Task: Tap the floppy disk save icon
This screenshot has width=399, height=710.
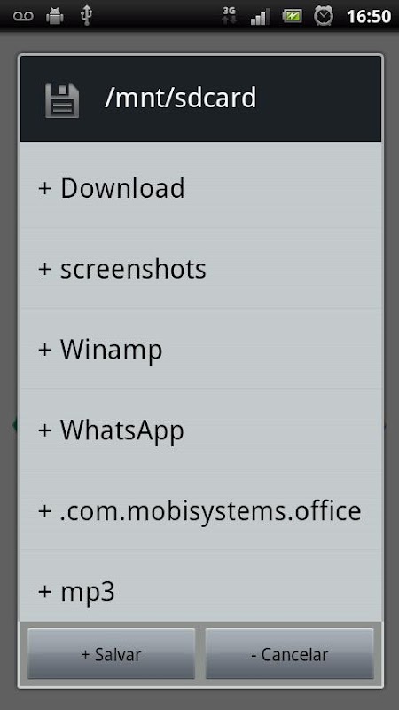Action: [x=62, y=100]
